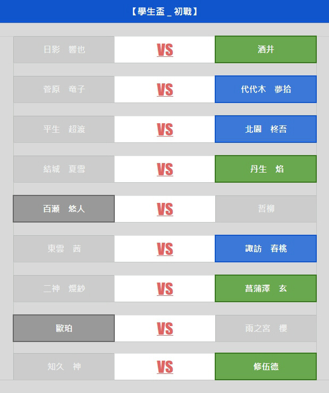Select green 菖蒲澤 玄 cell

[266, 288]
